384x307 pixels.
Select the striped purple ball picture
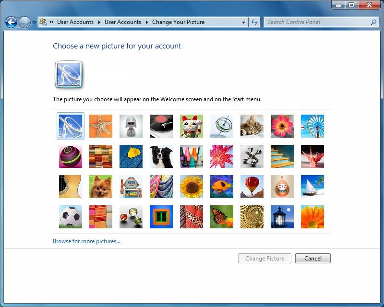[71, 156]
